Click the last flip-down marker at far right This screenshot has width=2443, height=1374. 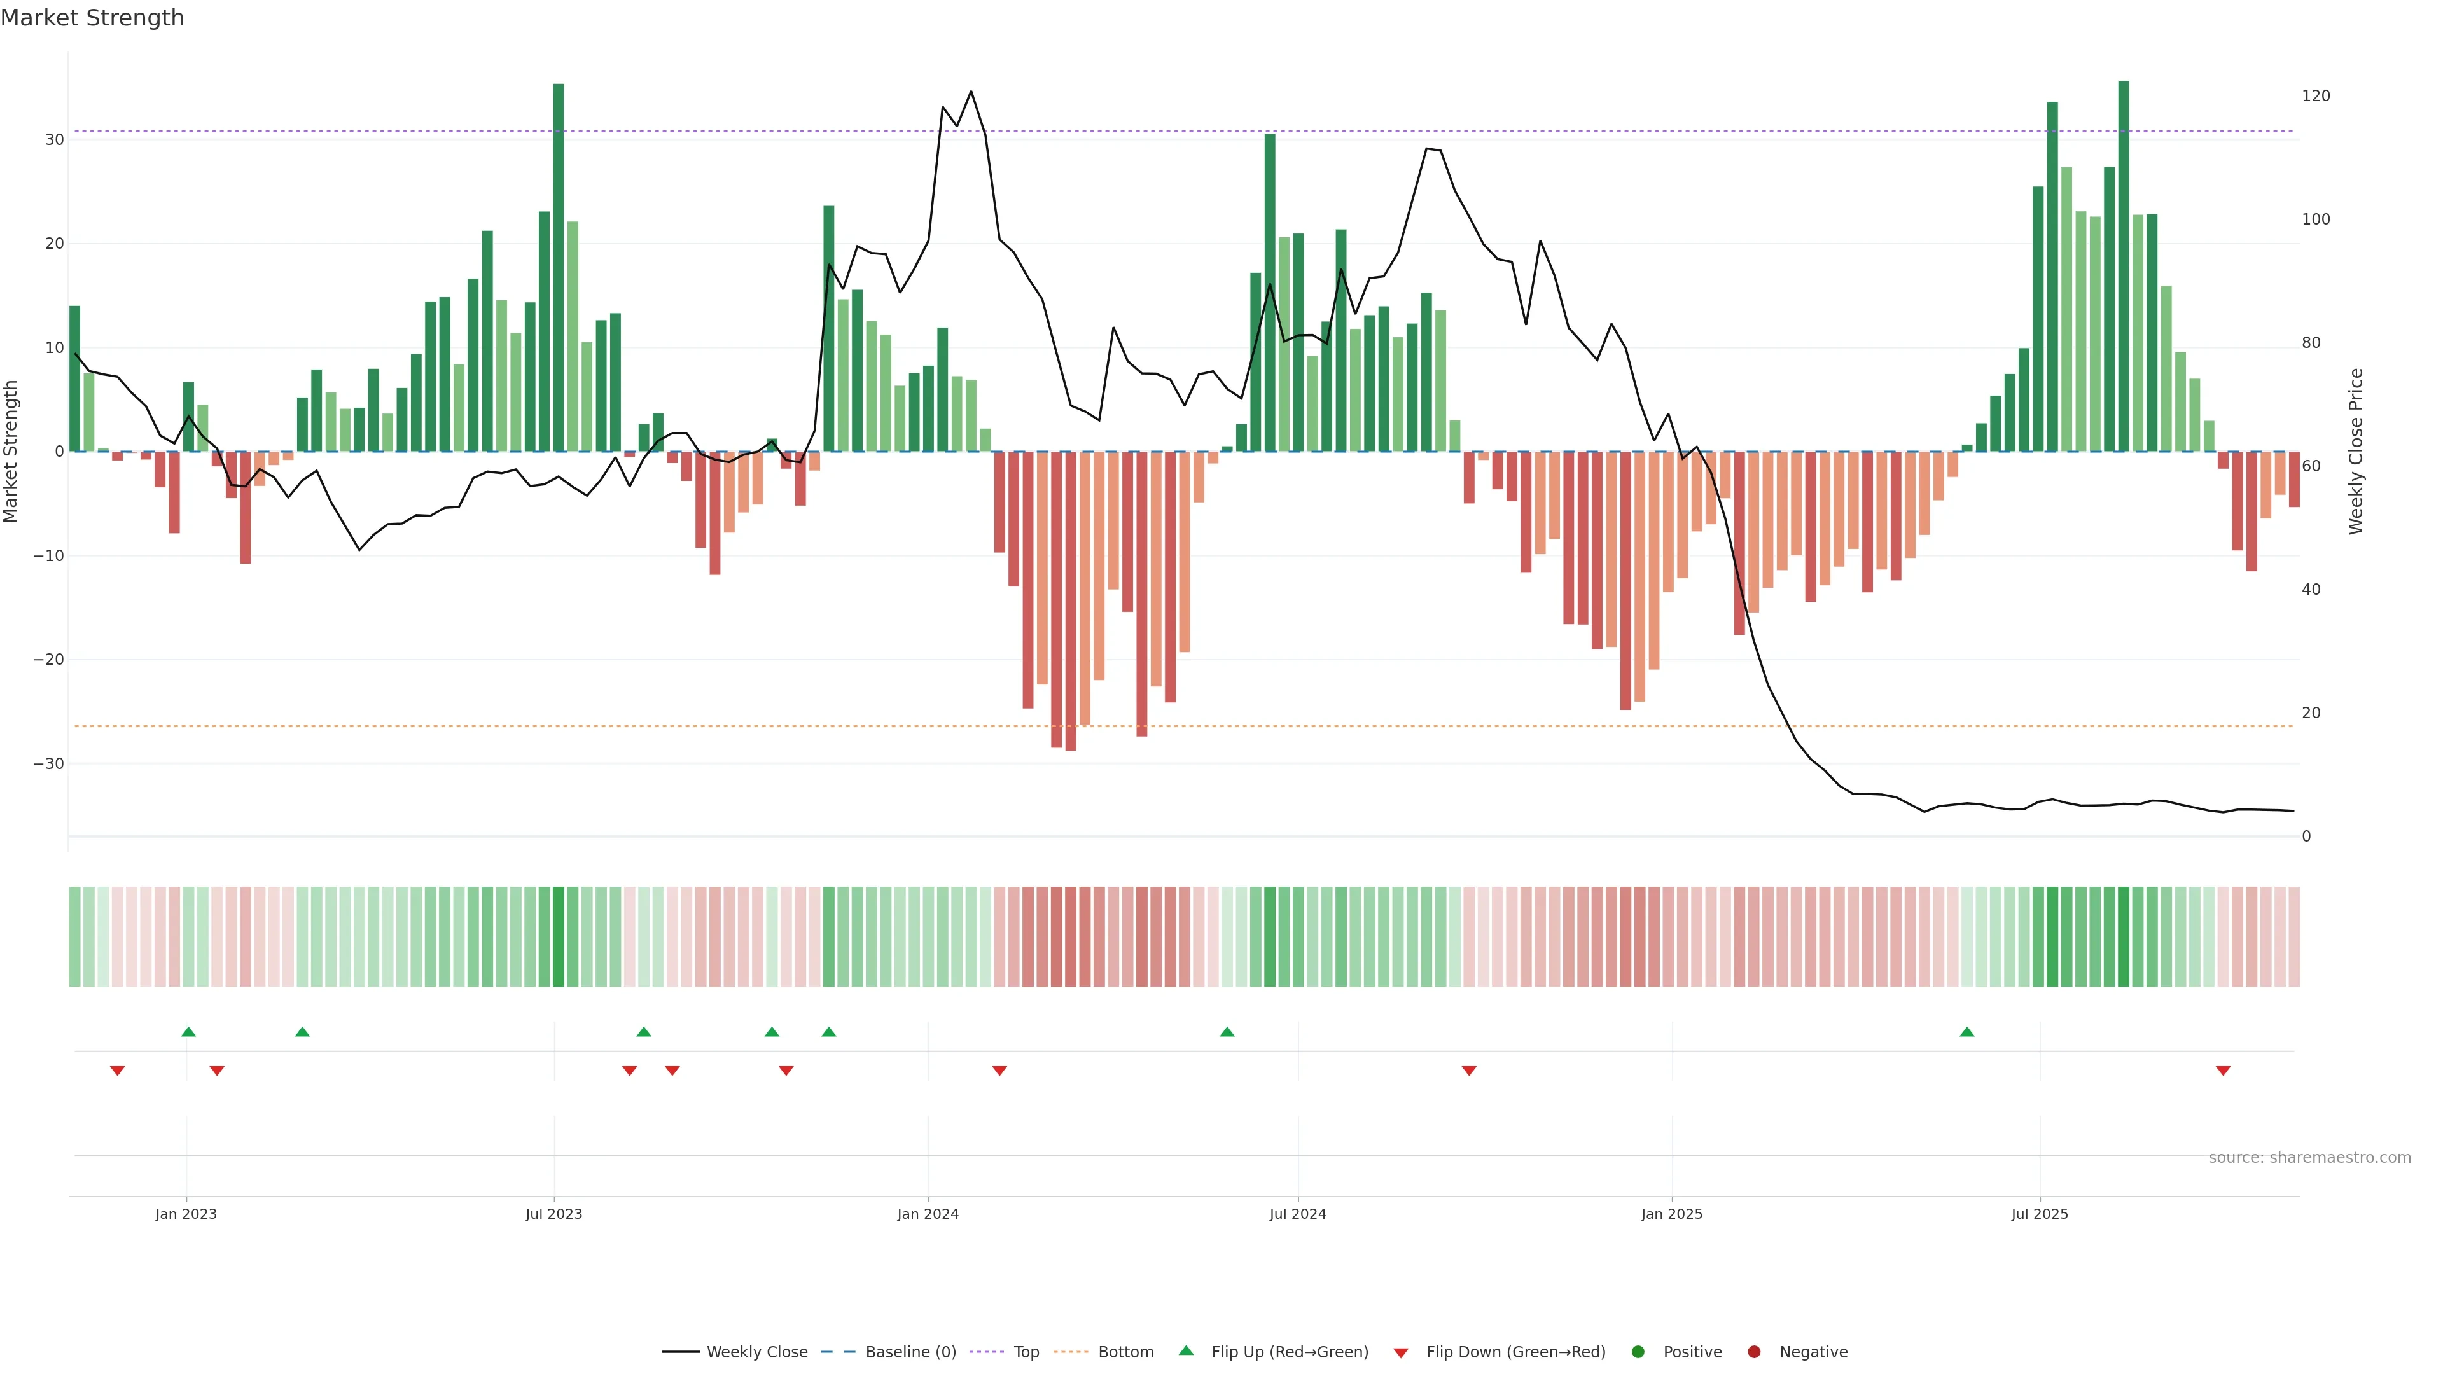pyautogui.click(x=2223, y=1071)
